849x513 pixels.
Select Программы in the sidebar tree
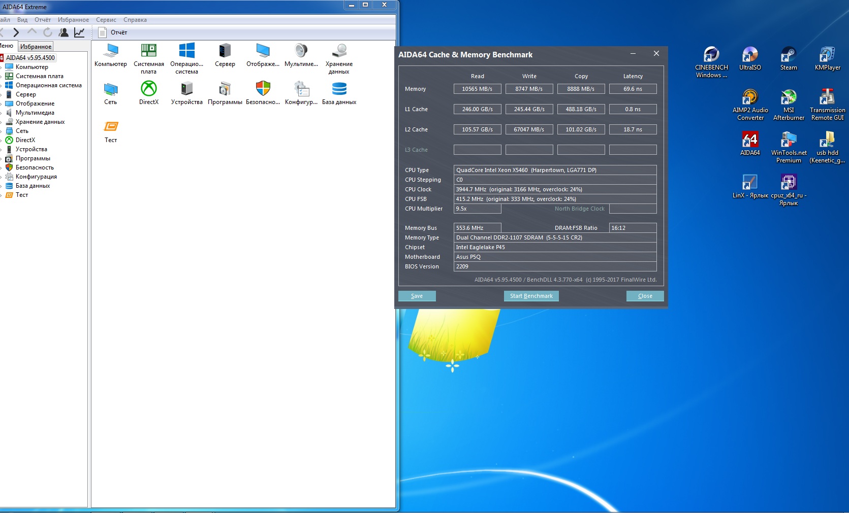point(33,158)
